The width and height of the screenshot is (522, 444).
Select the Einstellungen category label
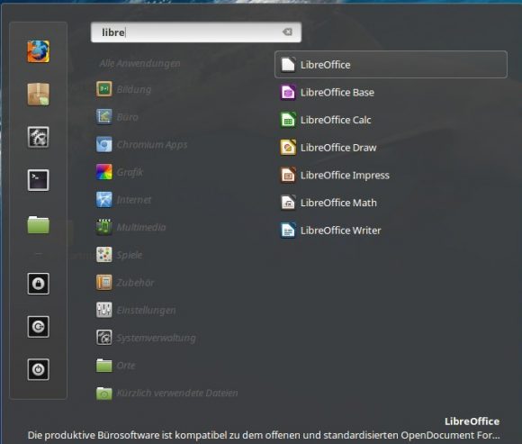coord(146,311)
